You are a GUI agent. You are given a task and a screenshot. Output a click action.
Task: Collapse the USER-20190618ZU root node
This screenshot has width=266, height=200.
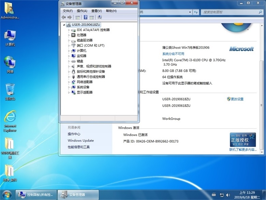pyautogui.click(x=64, y=25)
